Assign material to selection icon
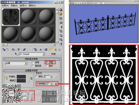The width and height of the screenshot is (139, 105). click(x=14, y=49)
